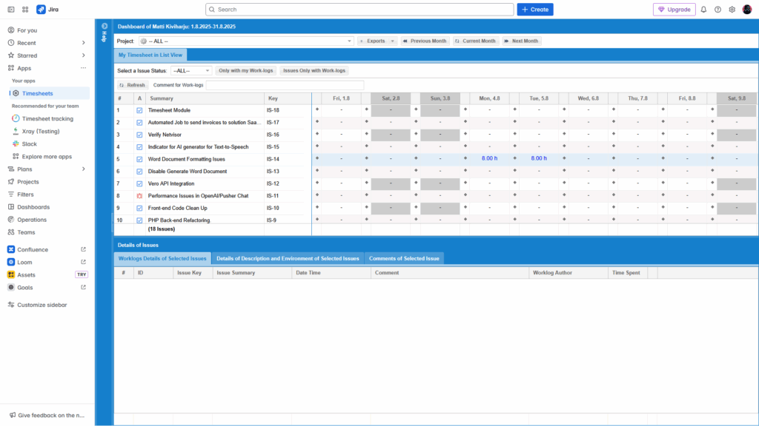The height and width of the screenshot is (426, 759).
Task: Toggle checkbox for Automated Job invoices row
Action: [x=139, y=122]
